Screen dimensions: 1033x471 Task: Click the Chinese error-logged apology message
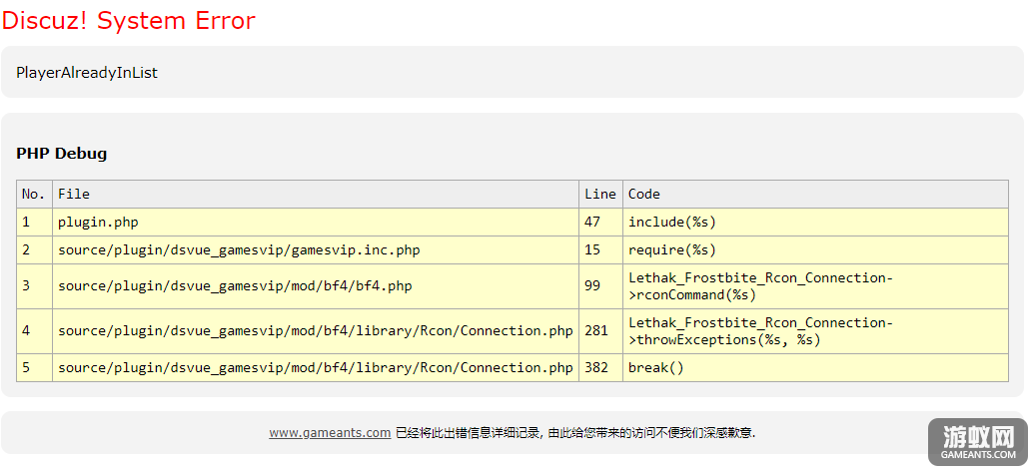[575, 433]
